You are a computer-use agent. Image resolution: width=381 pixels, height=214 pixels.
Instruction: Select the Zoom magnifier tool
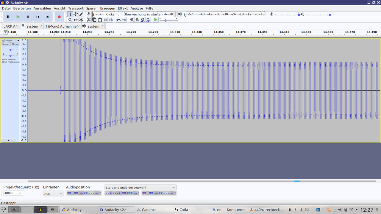point(70,20)
